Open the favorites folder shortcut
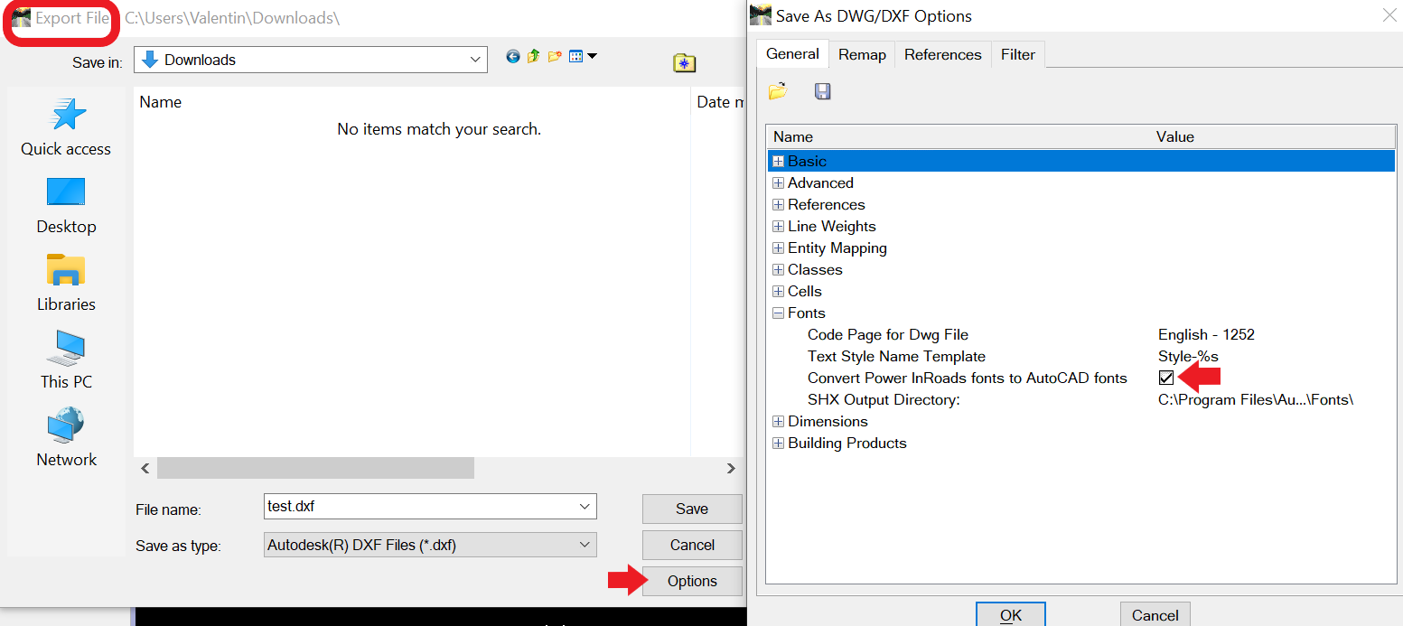Image resolution: width=1403 pixels, height=626 pixels. click(x=684, y=62)
